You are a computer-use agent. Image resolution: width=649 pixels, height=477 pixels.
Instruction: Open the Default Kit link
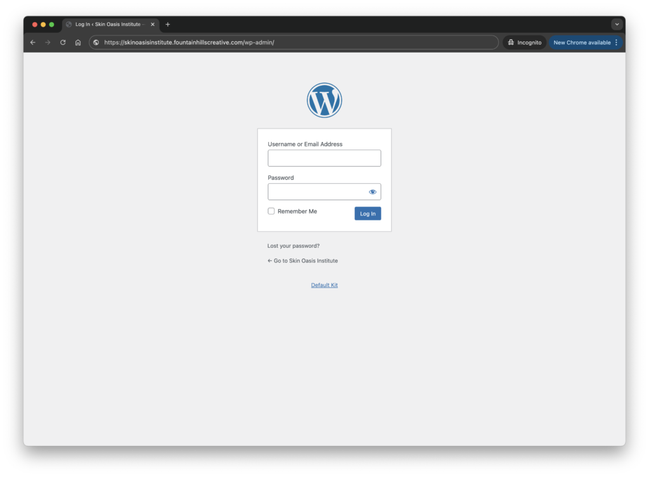click(324, 285)
